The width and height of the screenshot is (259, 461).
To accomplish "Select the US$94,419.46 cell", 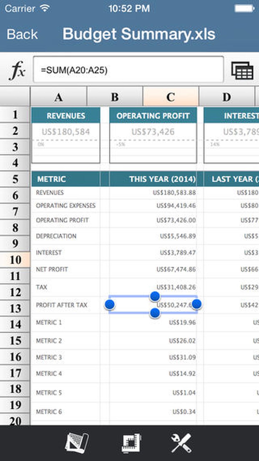I will click(x=153, y=206).
